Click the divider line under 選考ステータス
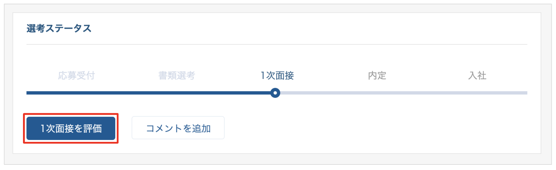 click(277, 45)
